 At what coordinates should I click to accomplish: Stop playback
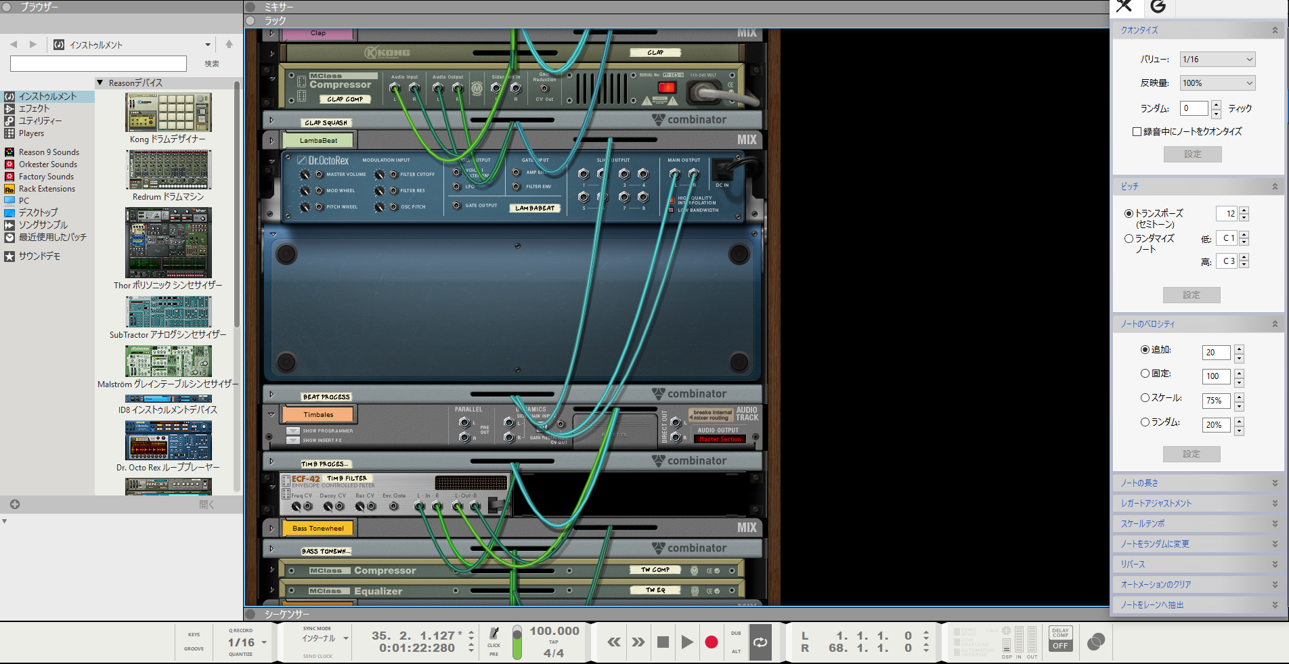[663, 642]
